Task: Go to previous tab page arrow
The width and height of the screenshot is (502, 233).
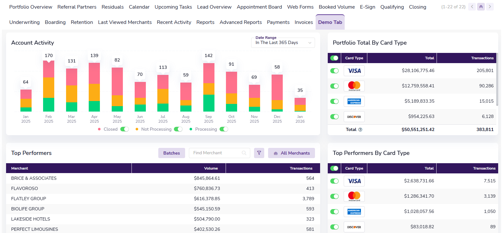Action: 472,7
